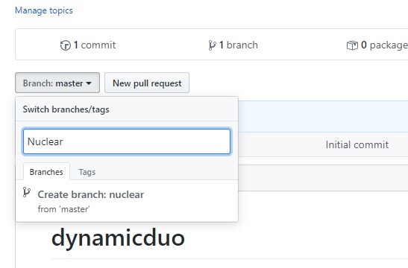The height and width of the screenshot is (268, 408).
Task: Click the packages box icon
Action: 352,45
